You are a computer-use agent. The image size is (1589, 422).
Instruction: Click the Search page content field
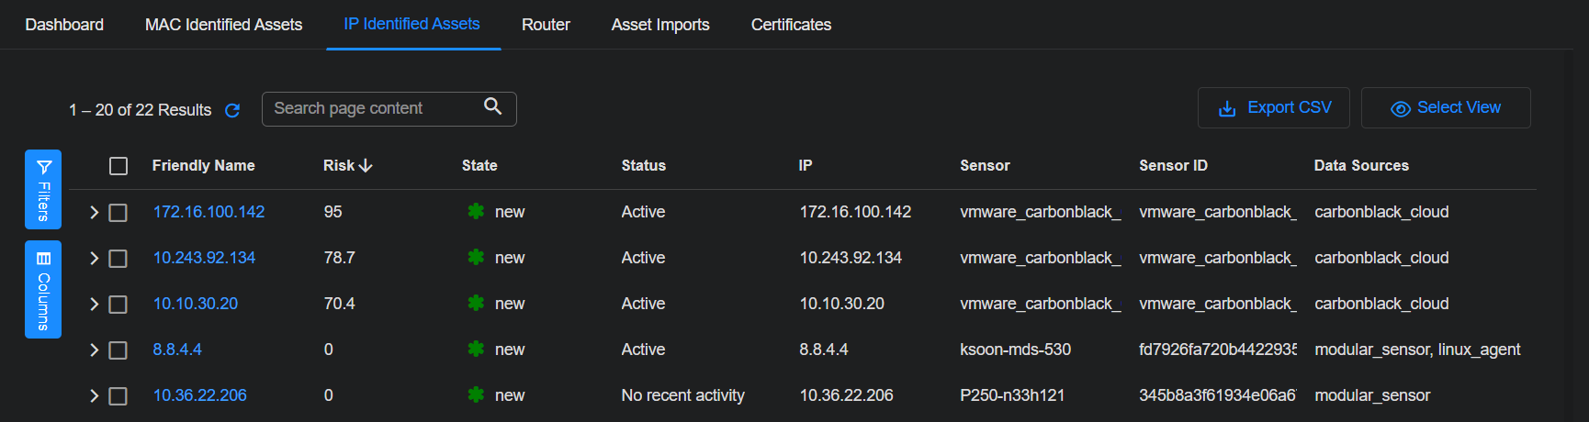coord(372,108)
